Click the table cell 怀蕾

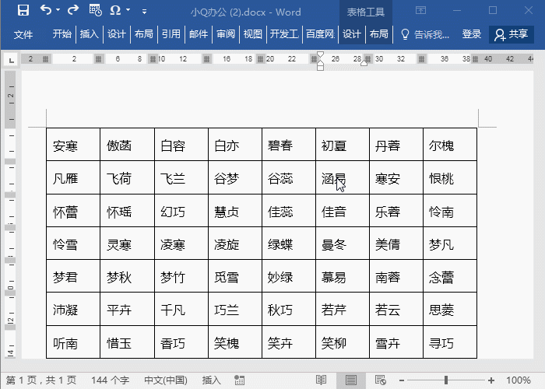pyautogui.click(x=73, y=211)
